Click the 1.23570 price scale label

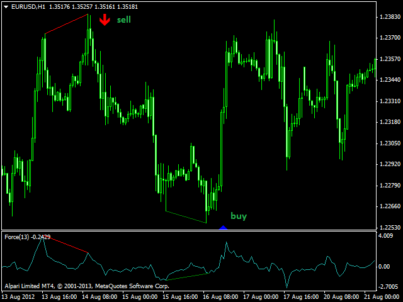click(390, 59)
